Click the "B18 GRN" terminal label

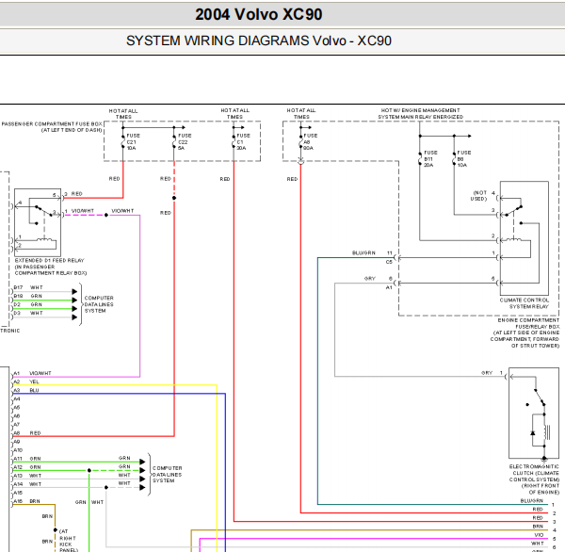click(x=28, y=296)
